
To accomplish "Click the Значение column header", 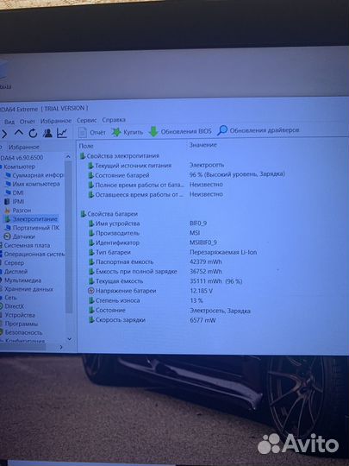I will (x=203, y=145).
